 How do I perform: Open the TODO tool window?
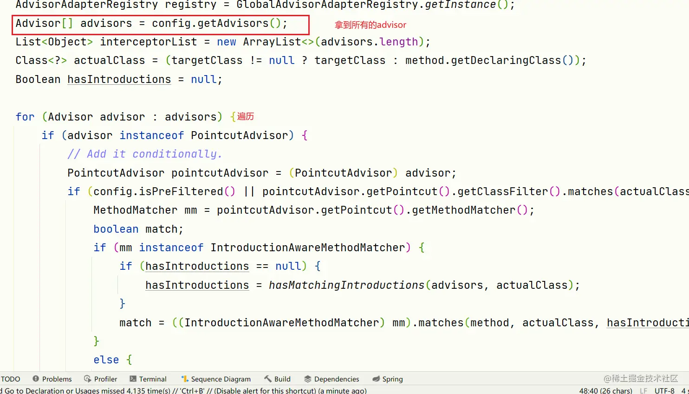(x=10, y=379)
